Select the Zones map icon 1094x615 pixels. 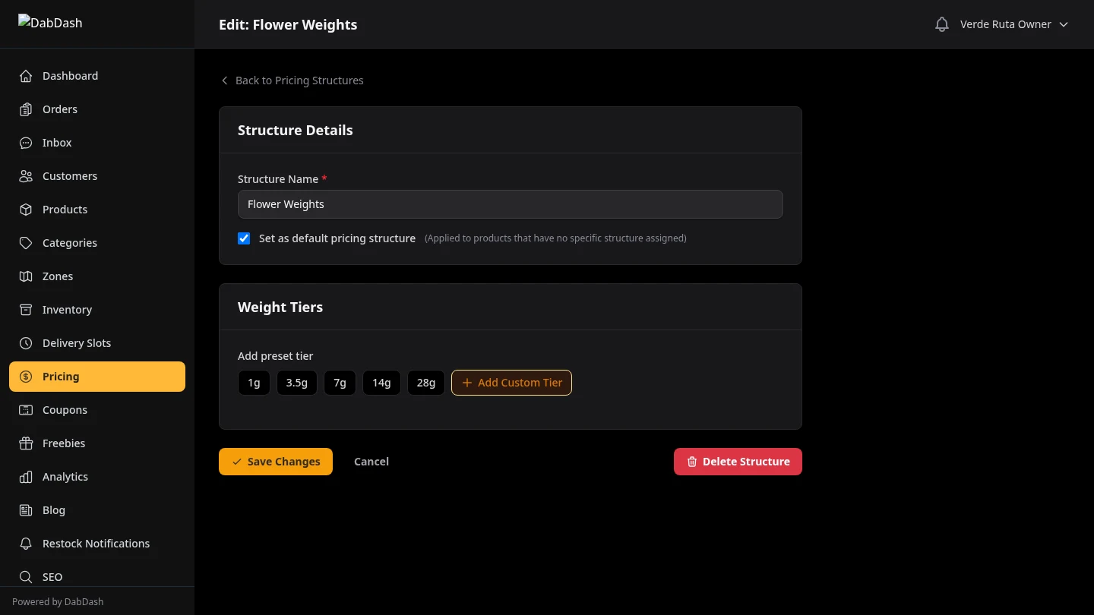tap(26, 276)
